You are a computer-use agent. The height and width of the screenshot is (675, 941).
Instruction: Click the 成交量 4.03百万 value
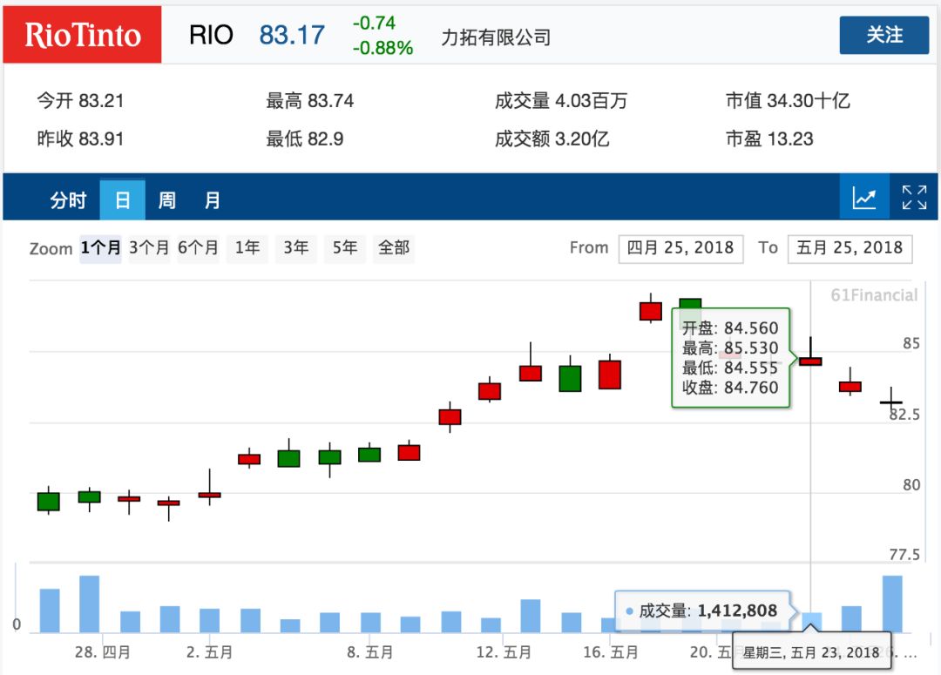pos(561,100)
